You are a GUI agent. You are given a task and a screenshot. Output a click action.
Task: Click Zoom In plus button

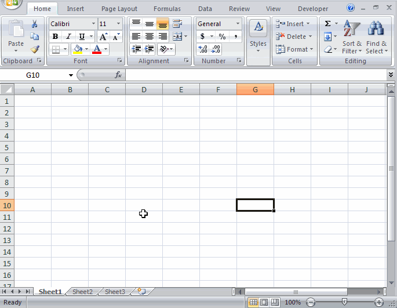tap(379, 302)
